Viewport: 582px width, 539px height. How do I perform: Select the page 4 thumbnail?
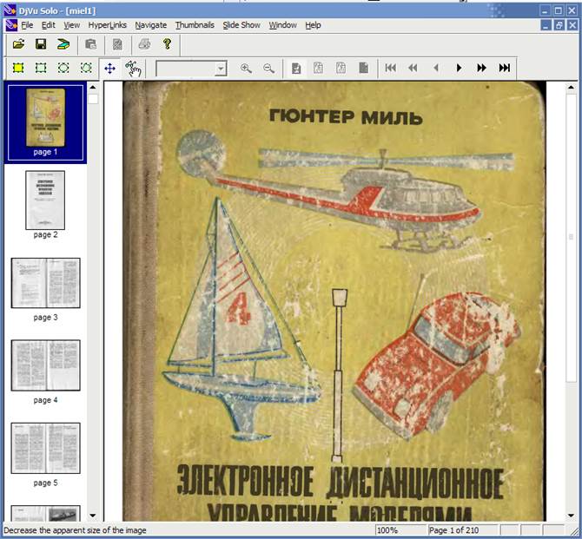coord(45,365)
